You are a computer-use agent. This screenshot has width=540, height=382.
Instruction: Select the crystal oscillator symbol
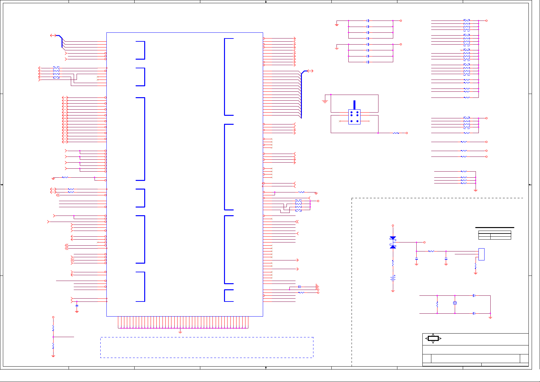tap(455, 303)
